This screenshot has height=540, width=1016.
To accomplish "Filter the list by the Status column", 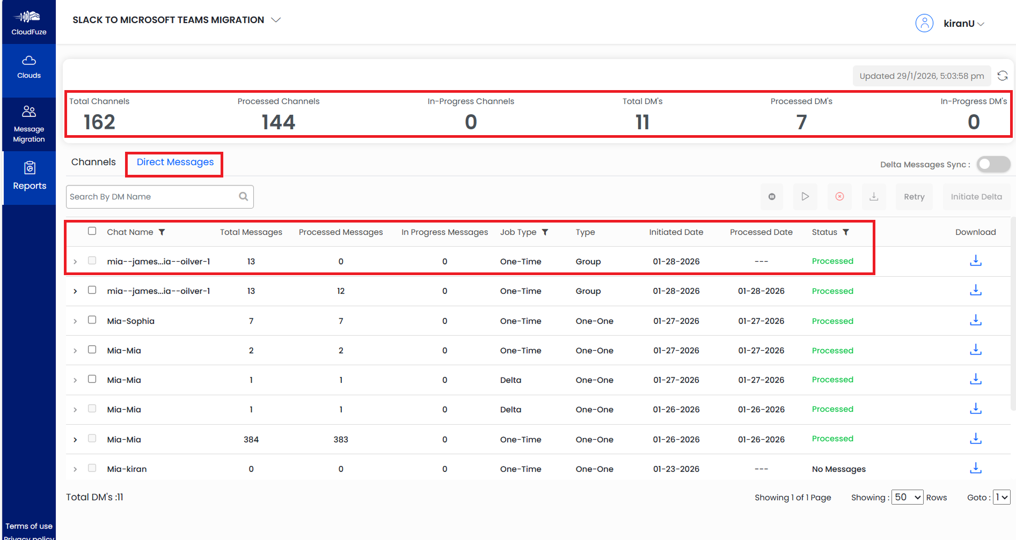I will click(846, 232).
